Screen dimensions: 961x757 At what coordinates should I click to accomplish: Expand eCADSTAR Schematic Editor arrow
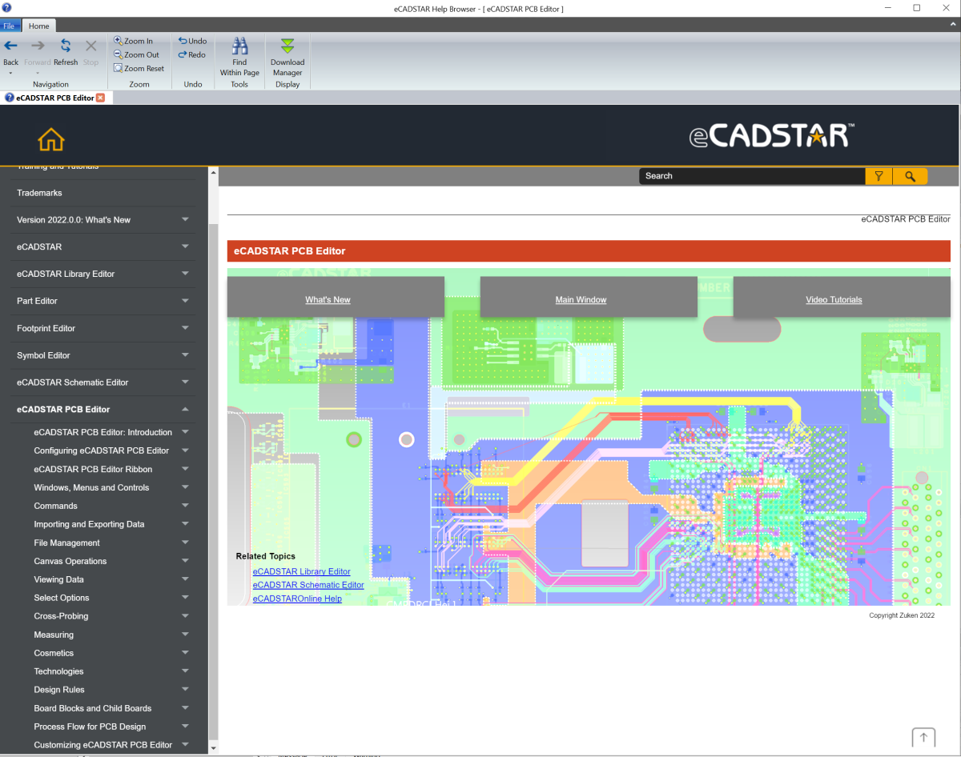coord(185,383)
